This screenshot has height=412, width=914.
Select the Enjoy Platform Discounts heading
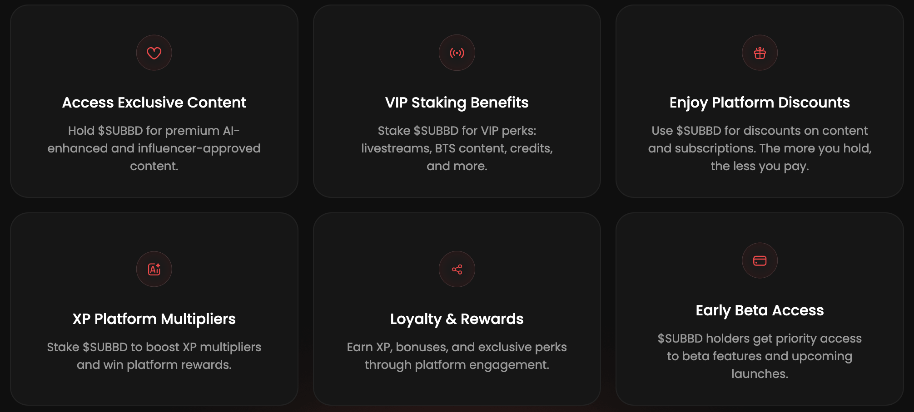pos(760,103)
